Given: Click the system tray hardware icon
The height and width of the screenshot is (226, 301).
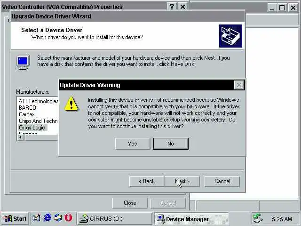Looking at the screenshot, I should click(x=258, y=218).
